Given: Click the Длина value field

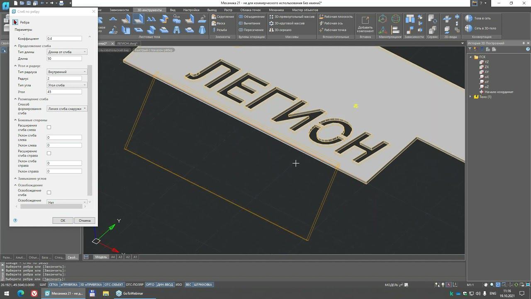Looking at the screenshot, I should (64, 59).
